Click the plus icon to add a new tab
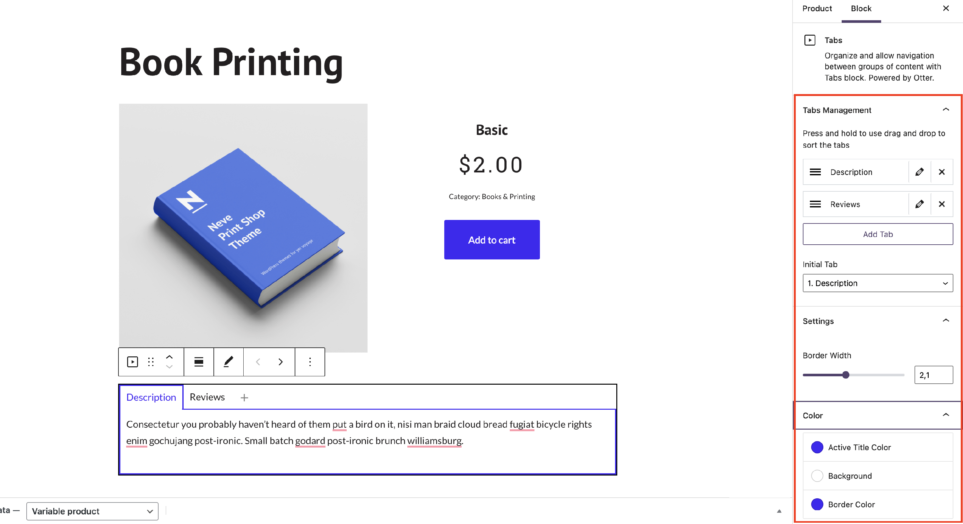This screenshot has width=963, height=524. point(244,397)
